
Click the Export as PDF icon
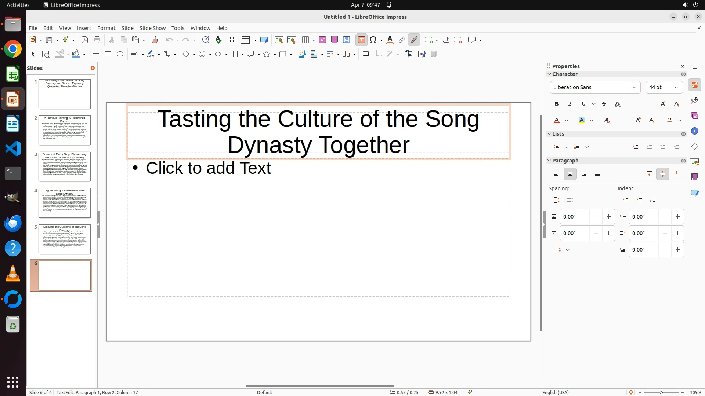85,40
